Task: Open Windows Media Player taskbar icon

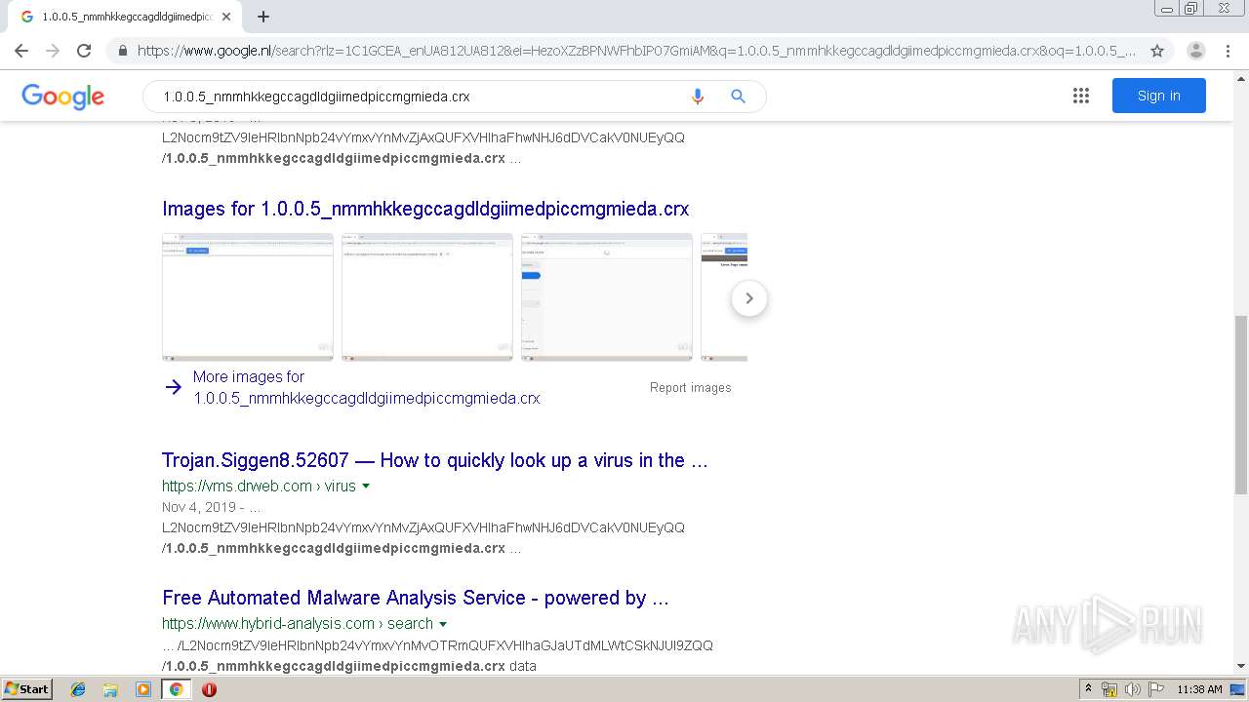Action: pyautogui.click(x=143, y=689)
